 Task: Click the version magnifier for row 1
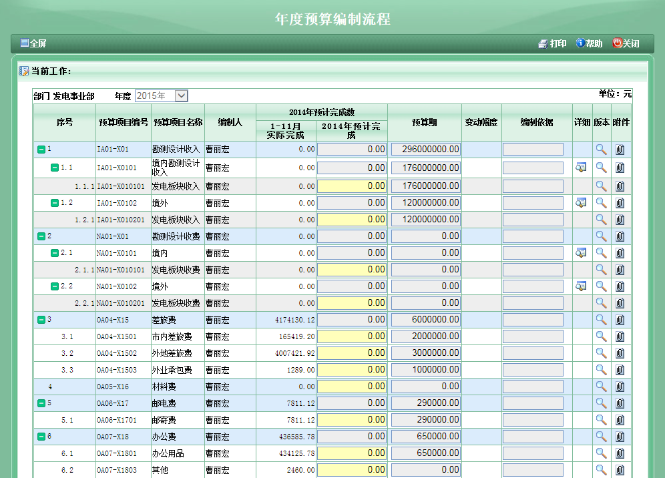click(x=601, y=150)
